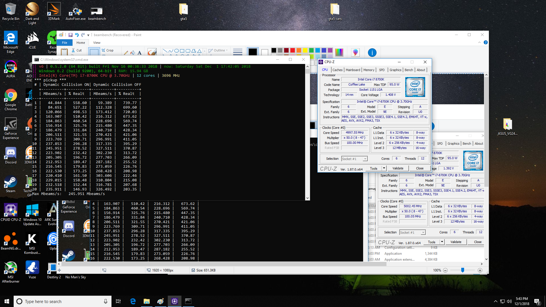
Task: Open the Bench tab in the front CPU-Z window
Action: pos(409,70)
